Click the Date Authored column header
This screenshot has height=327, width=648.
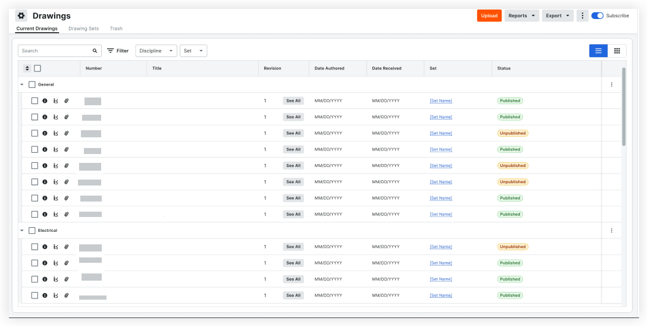pos(330,68)
